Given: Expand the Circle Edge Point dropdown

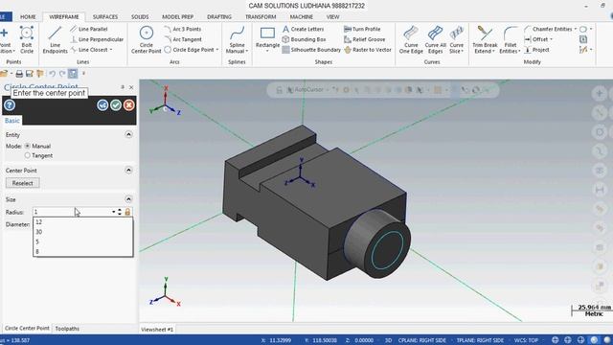Looking at the screenshot, I should [217, 50].
